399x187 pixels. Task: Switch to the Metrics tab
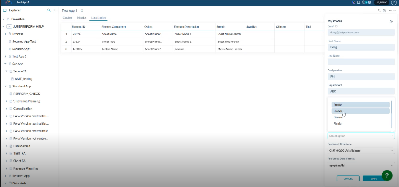coord(81,17)
